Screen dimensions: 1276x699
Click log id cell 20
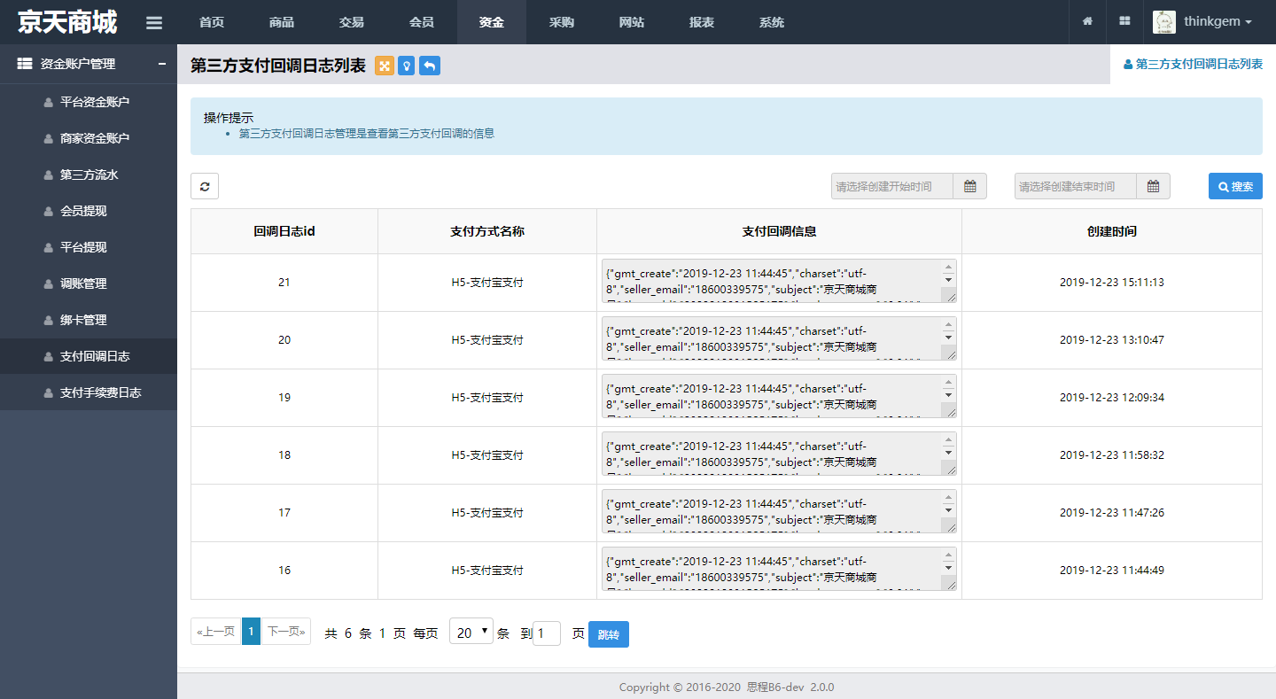pyautogui.click(x=284, y=340)
